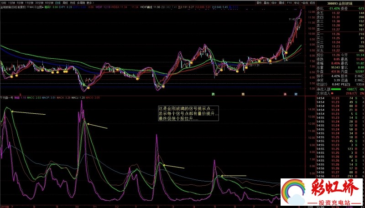Click the 大宗流入 row showing 219.1万
The width and height of the screenshot is (365, 208).
[x=340, y=93]
